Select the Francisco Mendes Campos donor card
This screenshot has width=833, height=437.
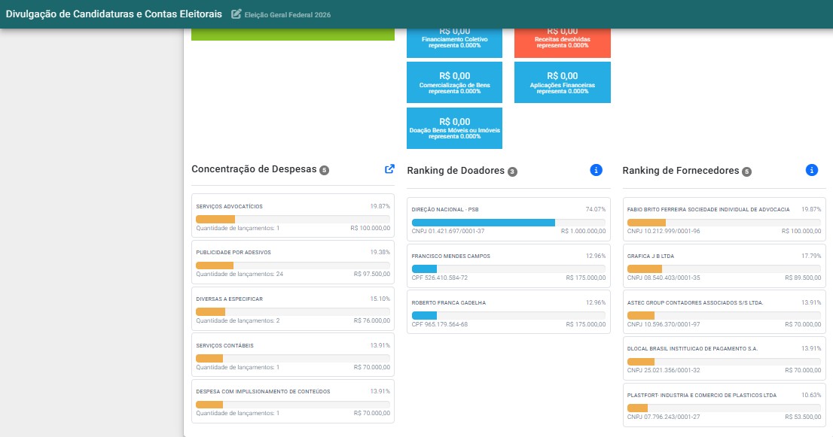508,266
